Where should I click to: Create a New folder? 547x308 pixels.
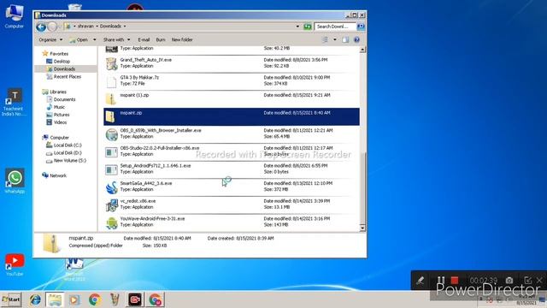click(182, 40)
